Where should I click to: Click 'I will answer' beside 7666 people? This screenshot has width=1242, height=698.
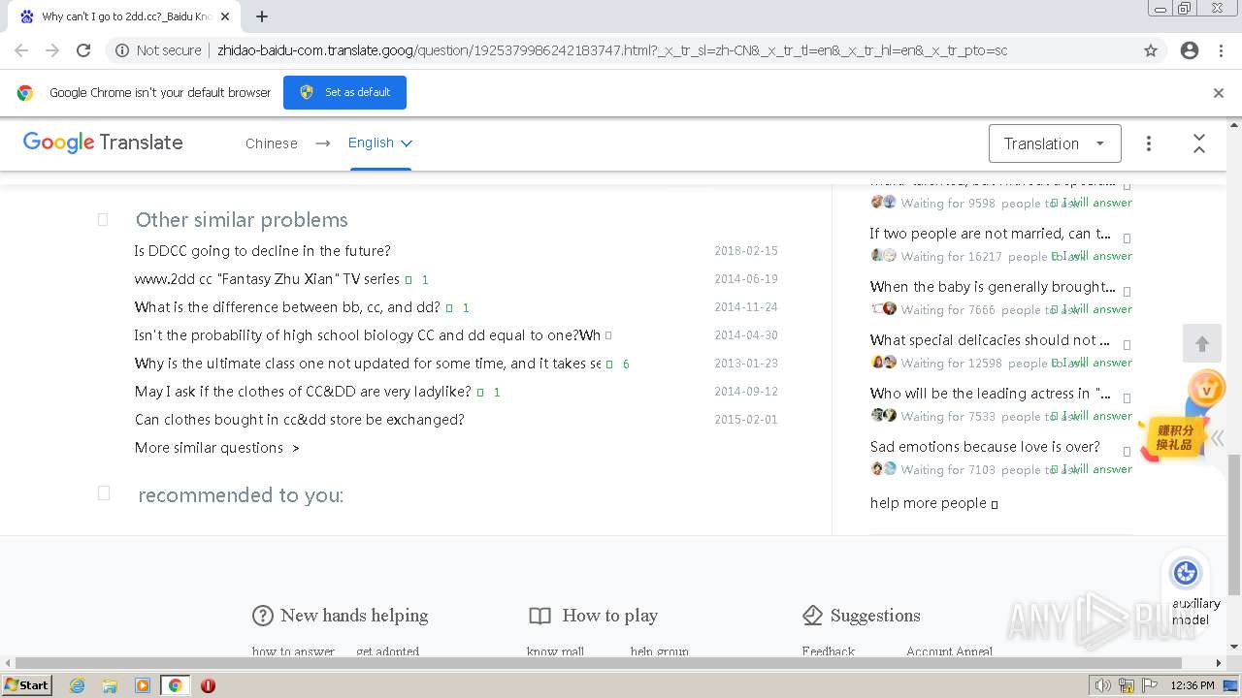point(1094,309)
